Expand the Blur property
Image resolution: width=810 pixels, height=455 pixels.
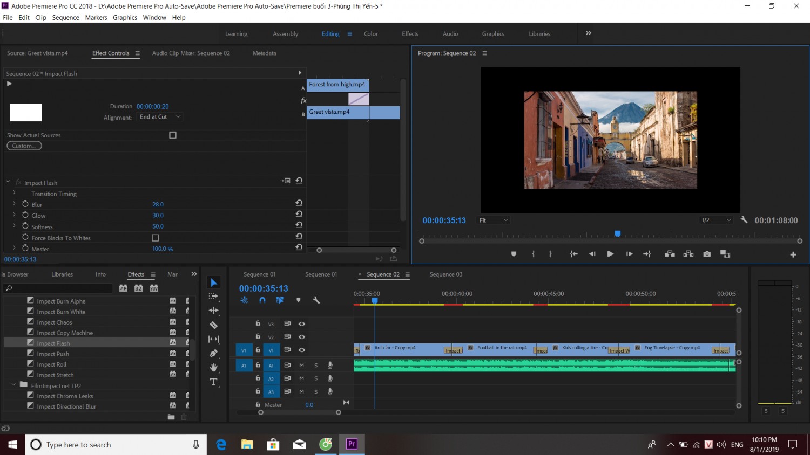(15, 204)
